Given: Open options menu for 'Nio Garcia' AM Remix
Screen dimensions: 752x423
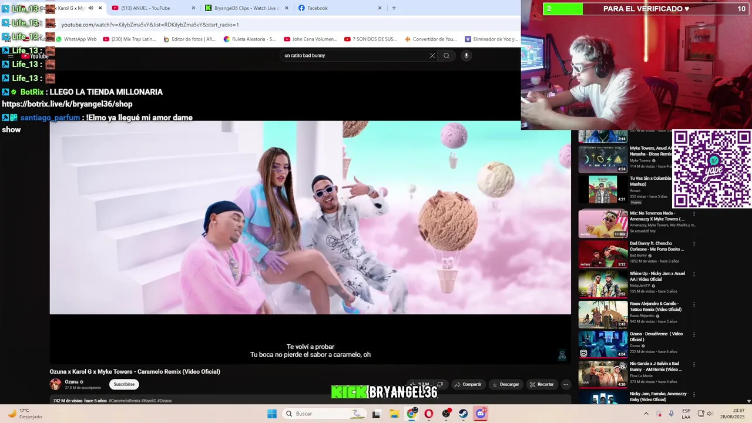Looking at the screenshot, I should point(694,365).
